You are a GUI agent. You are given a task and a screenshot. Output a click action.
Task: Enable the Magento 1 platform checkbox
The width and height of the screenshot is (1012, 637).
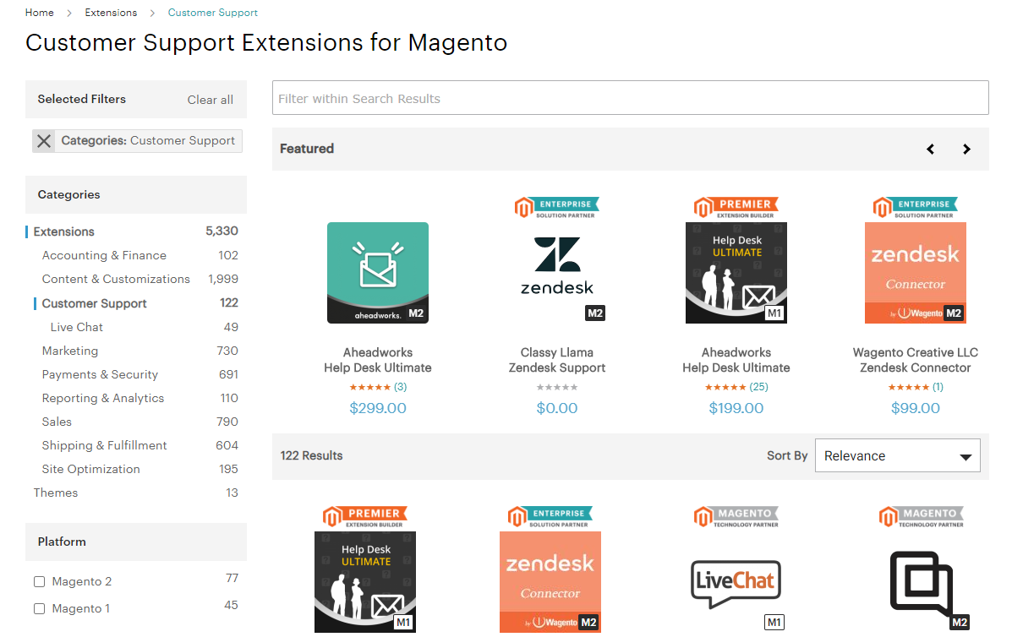click(40, 608)
